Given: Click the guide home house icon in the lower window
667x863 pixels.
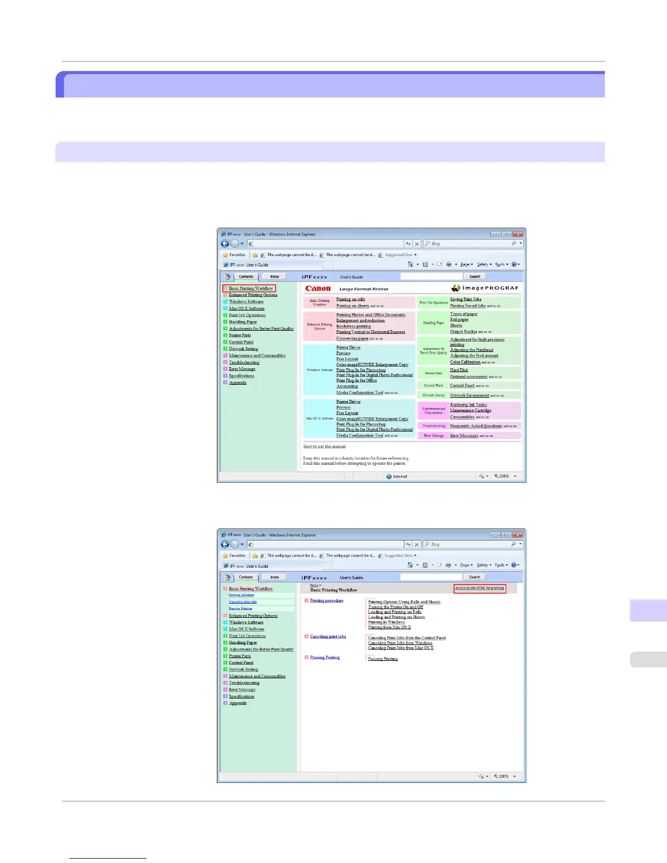Looking at the screenshot, I should pyautogui.click(x=227, y=578).
